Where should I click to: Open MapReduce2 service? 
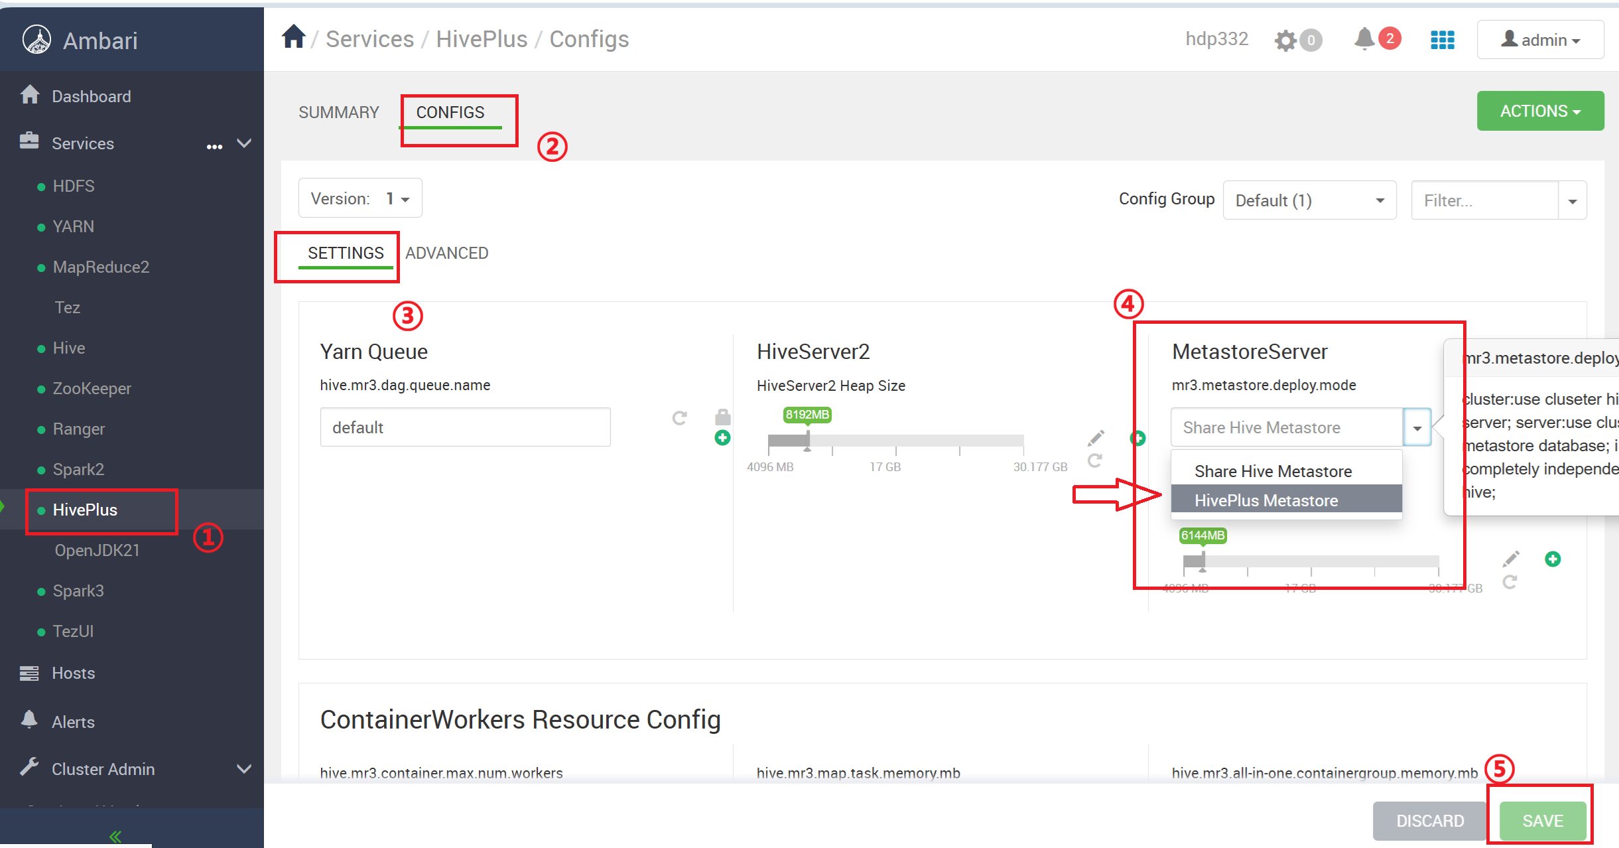[x=101, y=267]
